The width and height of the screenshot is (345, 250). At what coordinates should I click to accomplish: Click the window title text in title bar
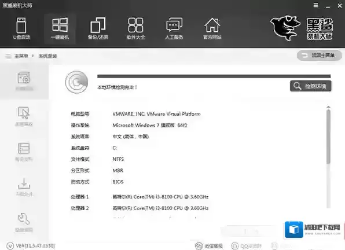point(17,5)
